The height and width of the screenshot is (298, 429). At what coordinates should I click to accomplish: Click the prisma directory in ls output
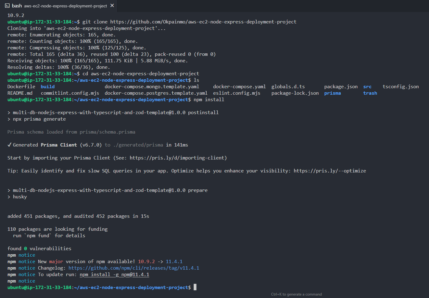332,93
